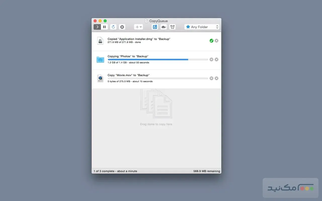The height and width of the screenshot is (201, 322).
Task: Open the alarm clock notification icon
Action: point(172,27)
